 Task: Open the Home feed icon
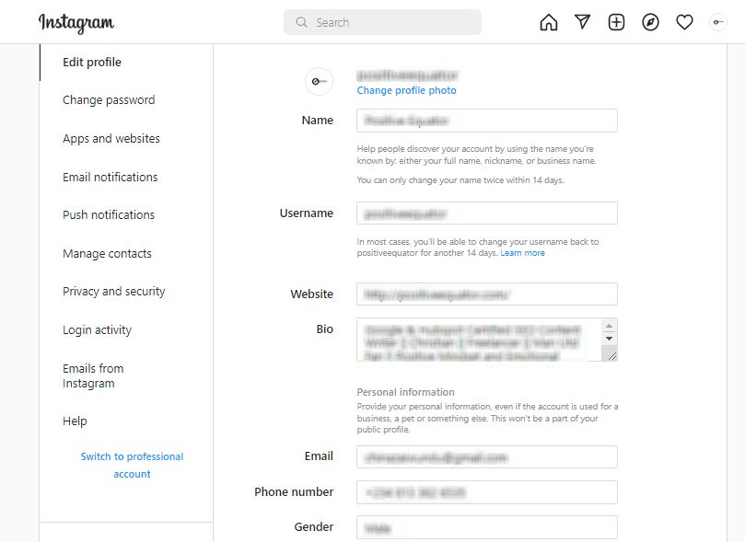(x=548, y=21)
